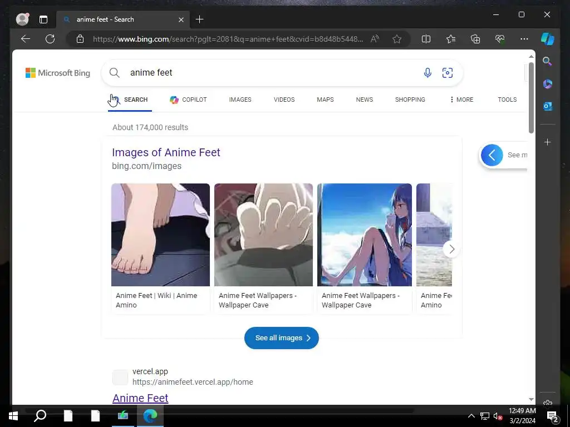Open Collections panel
The height and width of the screenshot is (427, 570).
click(x=475, y=39)
